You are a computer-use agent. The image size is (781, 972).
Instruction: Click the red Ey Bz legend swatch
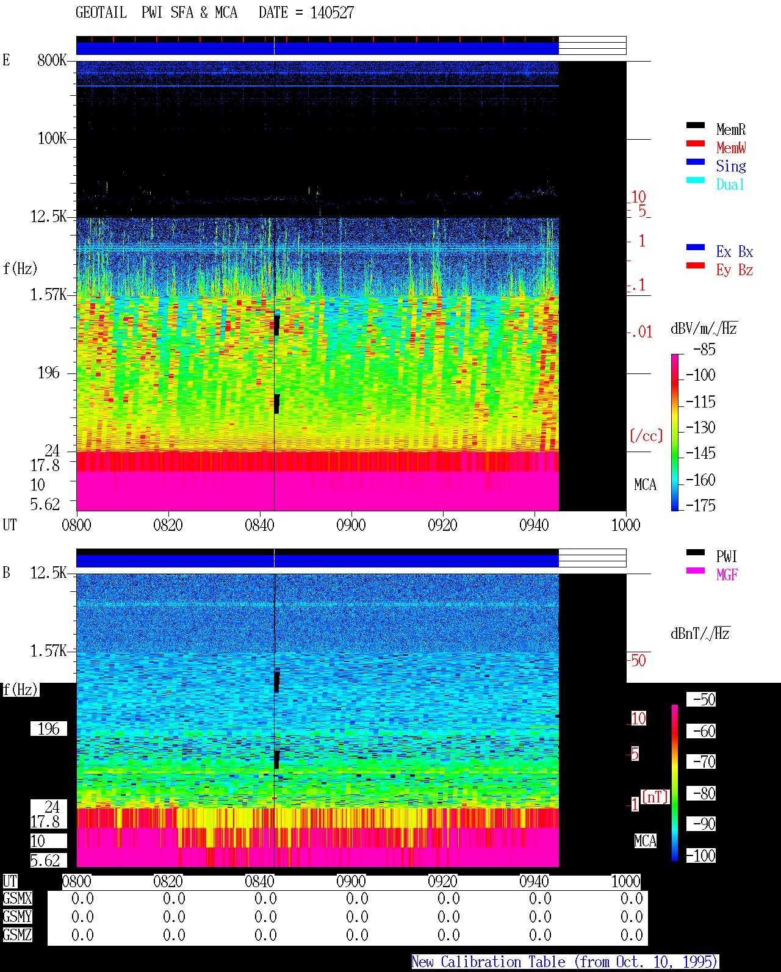tap(696, 266)
